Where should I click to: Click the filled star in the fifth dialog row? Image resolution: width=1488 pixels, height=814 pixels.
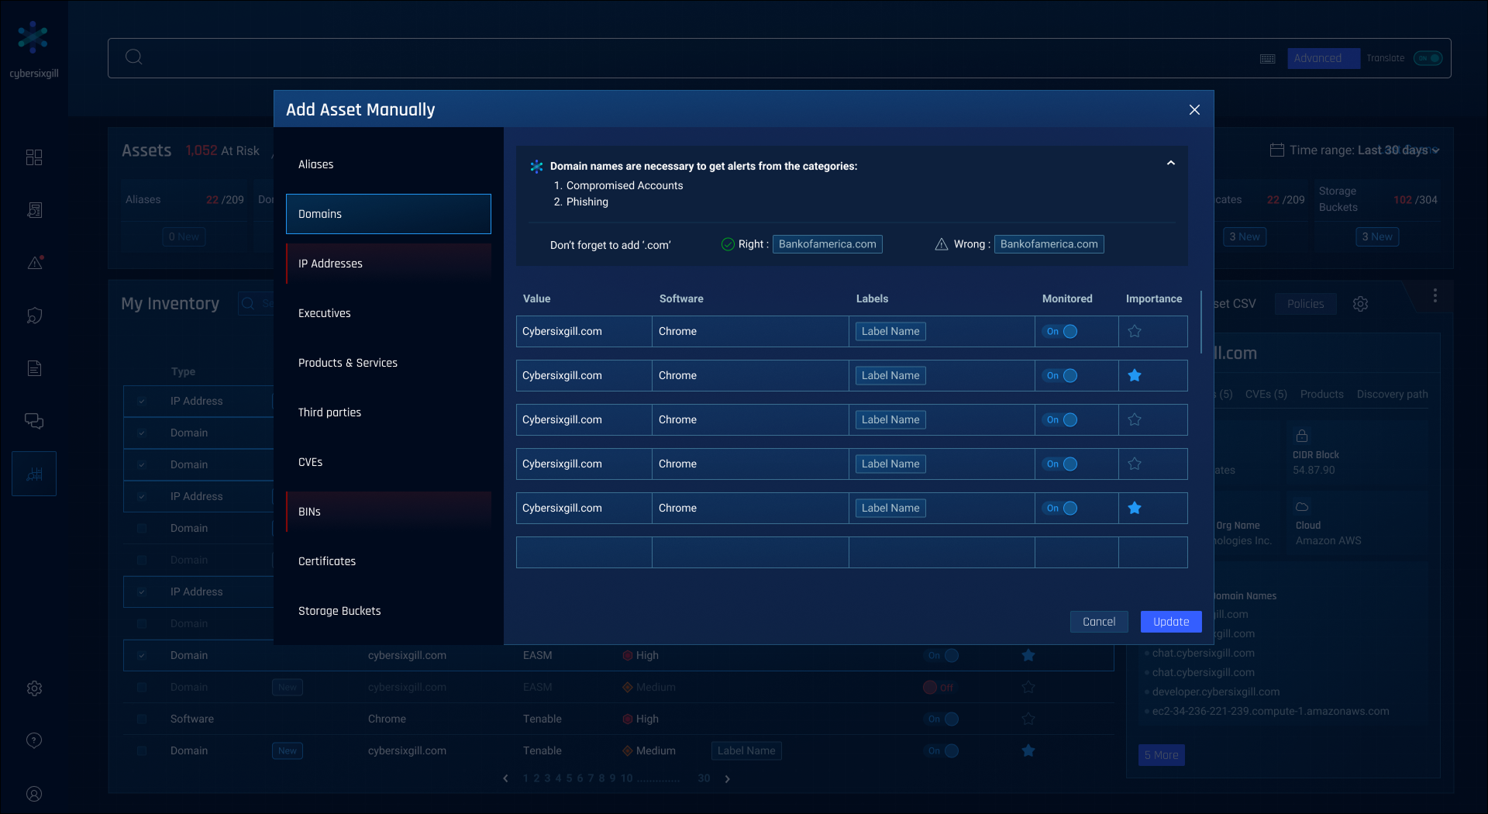(1135, 508)
